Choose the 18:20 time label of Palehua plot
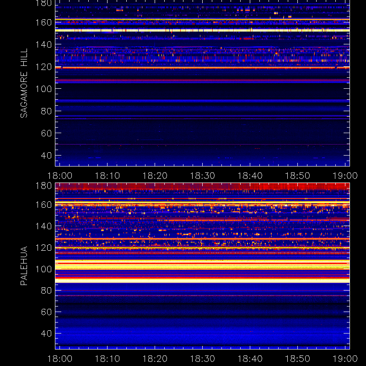 pyautogui.click(x=155, y=359)
